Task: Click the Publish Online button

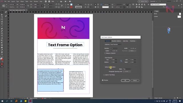Action: (x=143, y=1)
